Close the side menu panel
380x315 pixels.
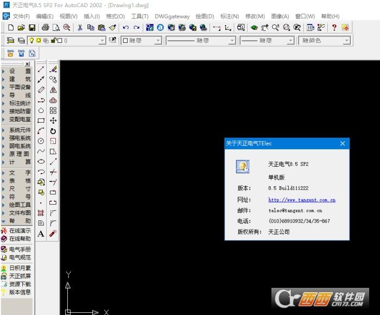28,64
